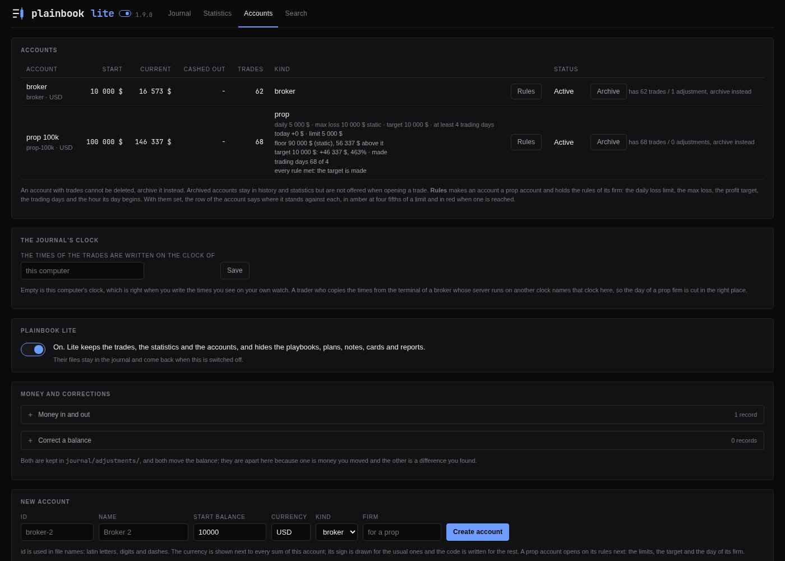This screenshot has height=561, width=785.
Task: Click the plainbook candlestick logo icon
Action: click(18, 13)
